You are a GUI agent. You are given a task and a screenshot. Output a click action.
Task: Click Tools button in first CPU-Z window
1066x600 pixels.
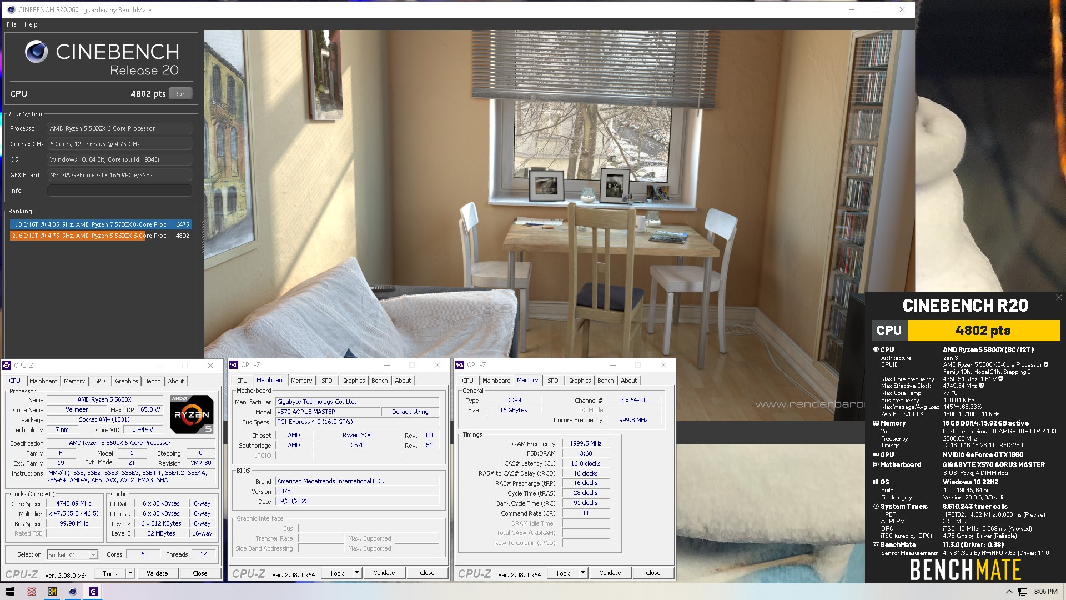click(110, 573)
